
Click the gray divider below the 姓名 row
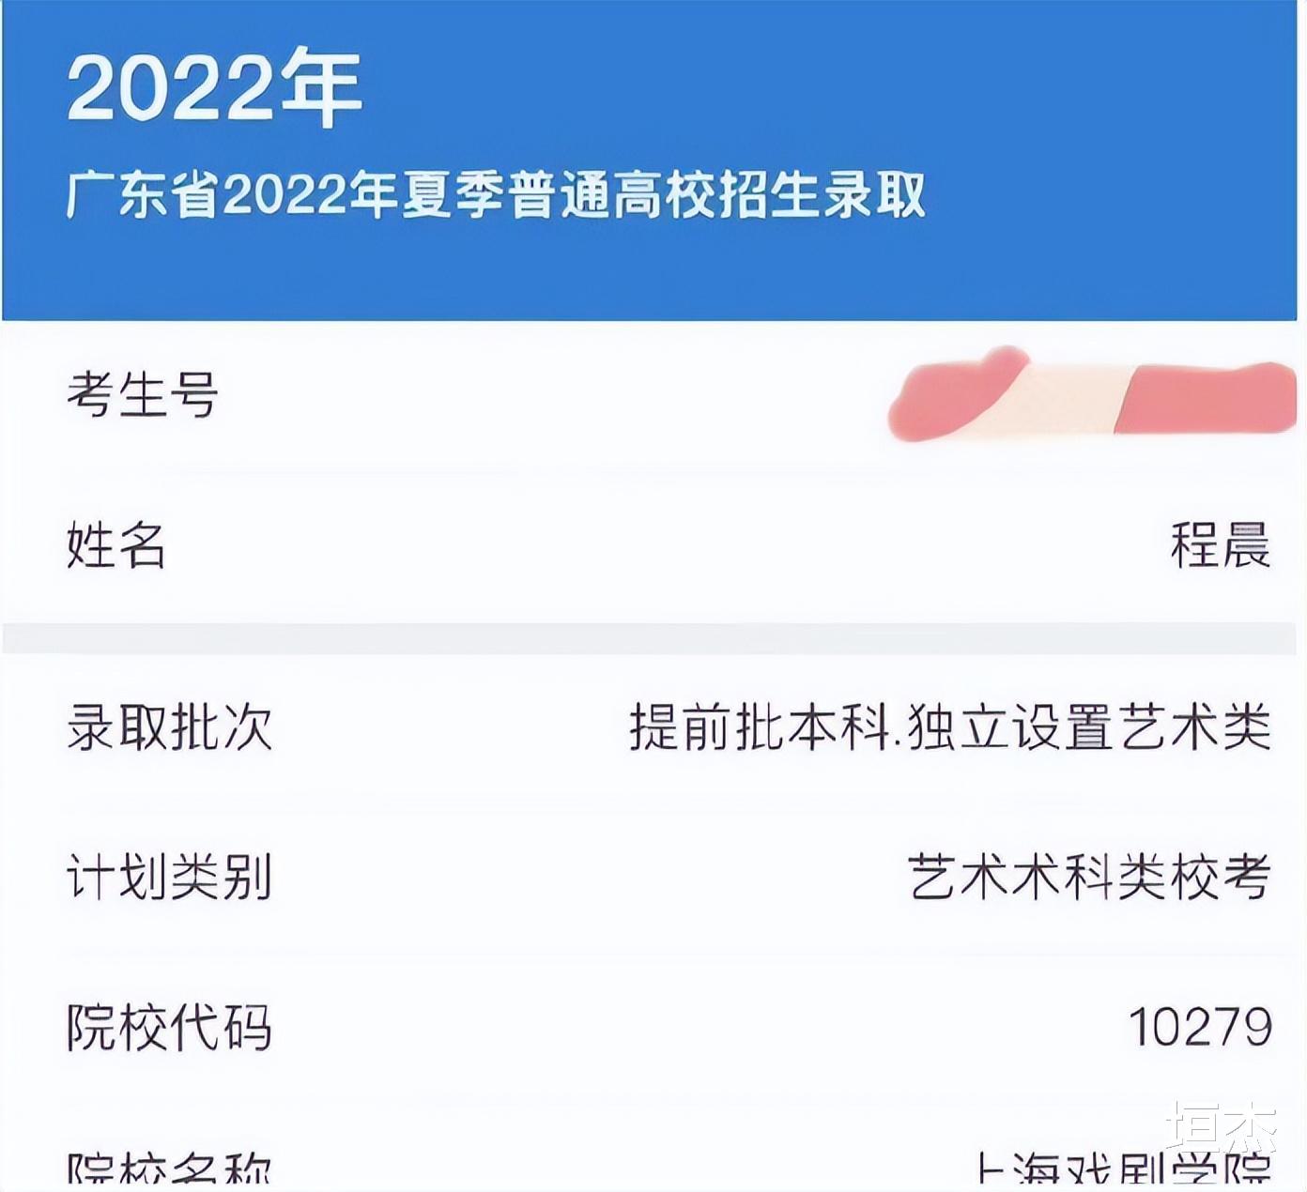[x=653, y=631]
